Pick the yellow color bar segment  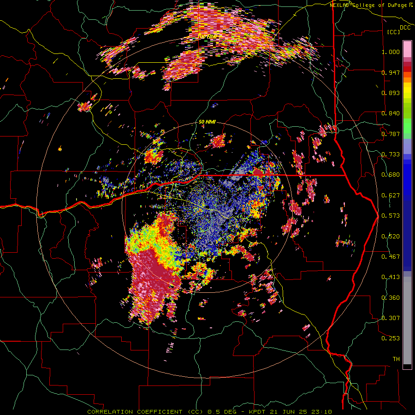pos(407,90)
